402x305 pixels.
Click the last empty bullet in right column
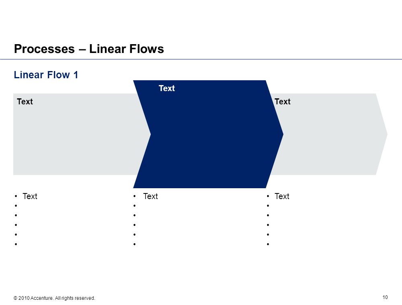tap(268, 244)
